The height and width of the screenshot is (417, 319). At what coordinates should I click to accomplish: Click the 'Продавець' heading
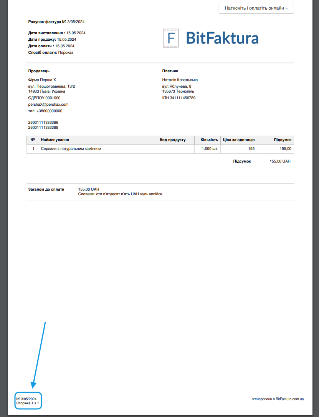point(39,71)
